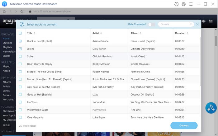Check the I'm Yours track checkbox
218x136 pixels.
[20, 102]
